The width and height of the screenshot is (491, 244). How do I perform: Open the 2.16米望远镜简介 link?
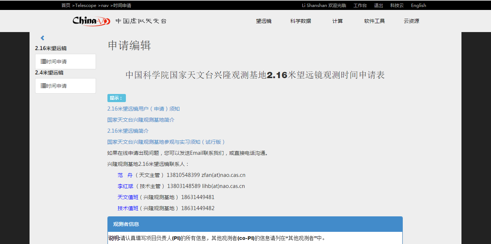click(x=128, y=131)
